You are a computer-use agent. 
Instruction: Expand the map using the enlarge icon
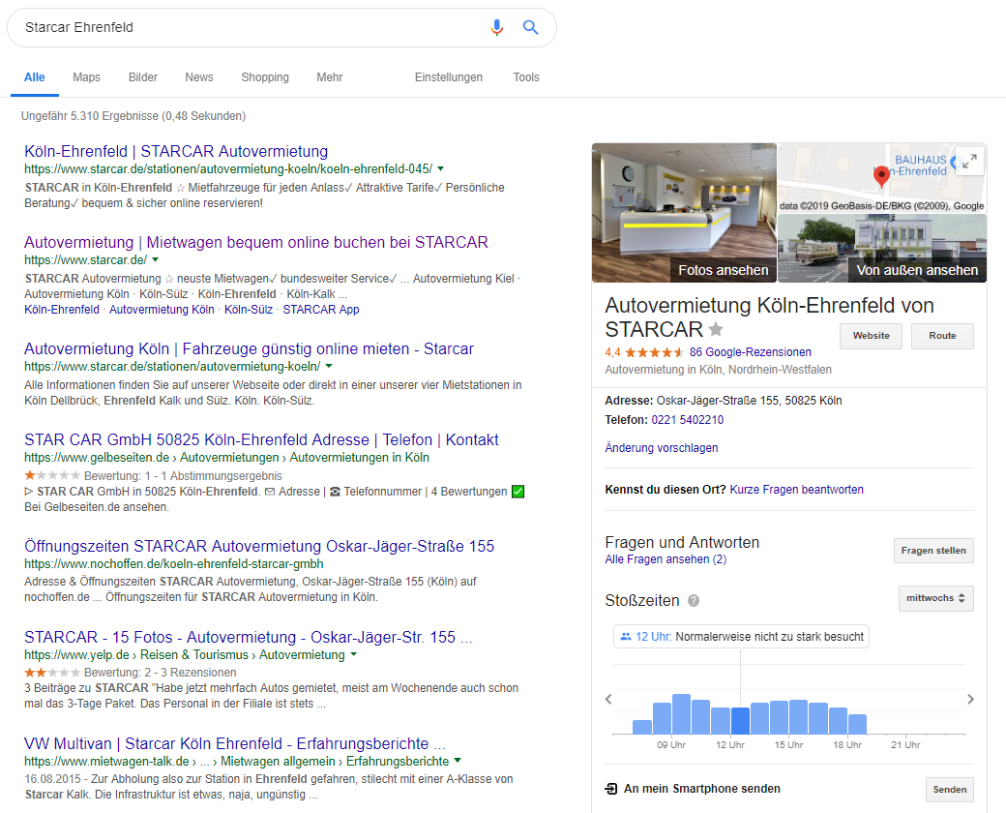[969, 161]
